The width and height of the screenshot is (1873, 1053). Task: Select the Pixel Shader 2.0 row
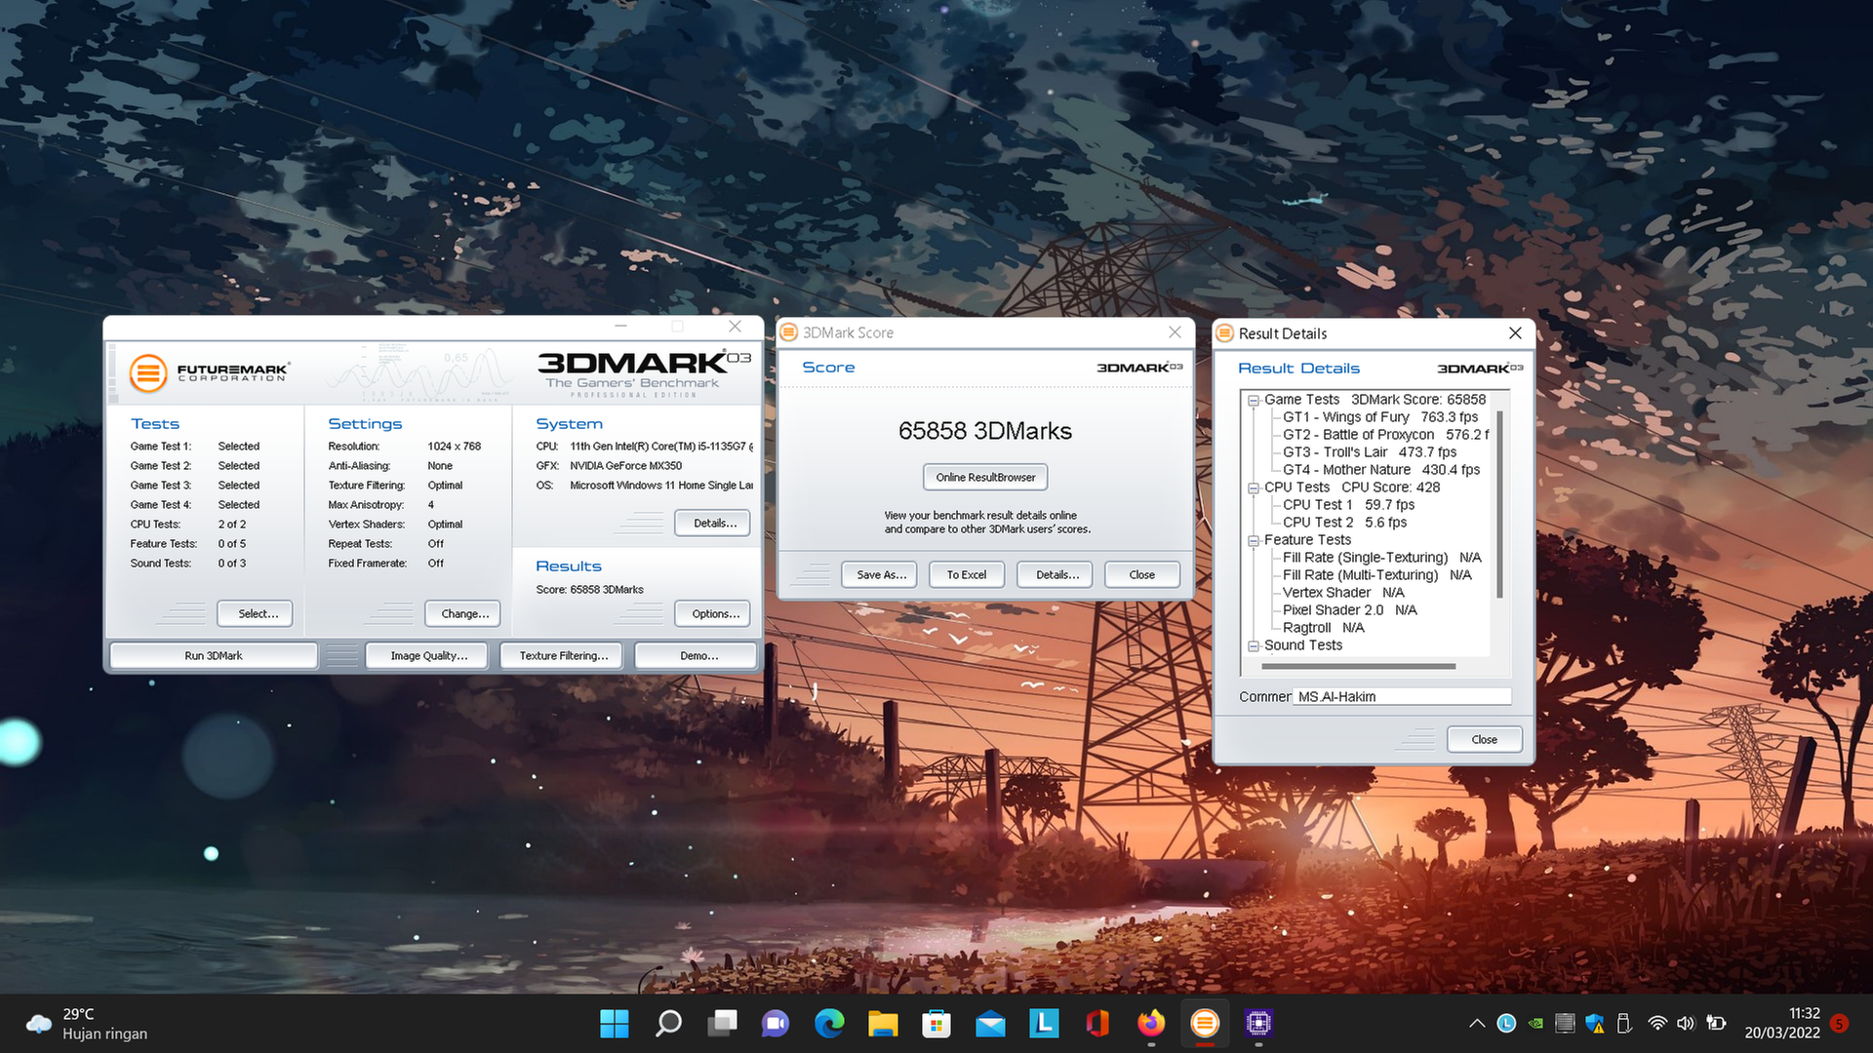[1350, 610]
